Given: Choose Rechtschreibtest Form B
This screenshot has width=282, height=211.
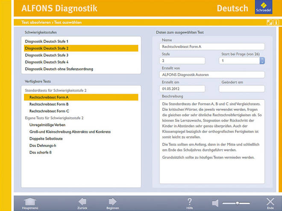Looking at the screenshot, I should coord(81,104).
